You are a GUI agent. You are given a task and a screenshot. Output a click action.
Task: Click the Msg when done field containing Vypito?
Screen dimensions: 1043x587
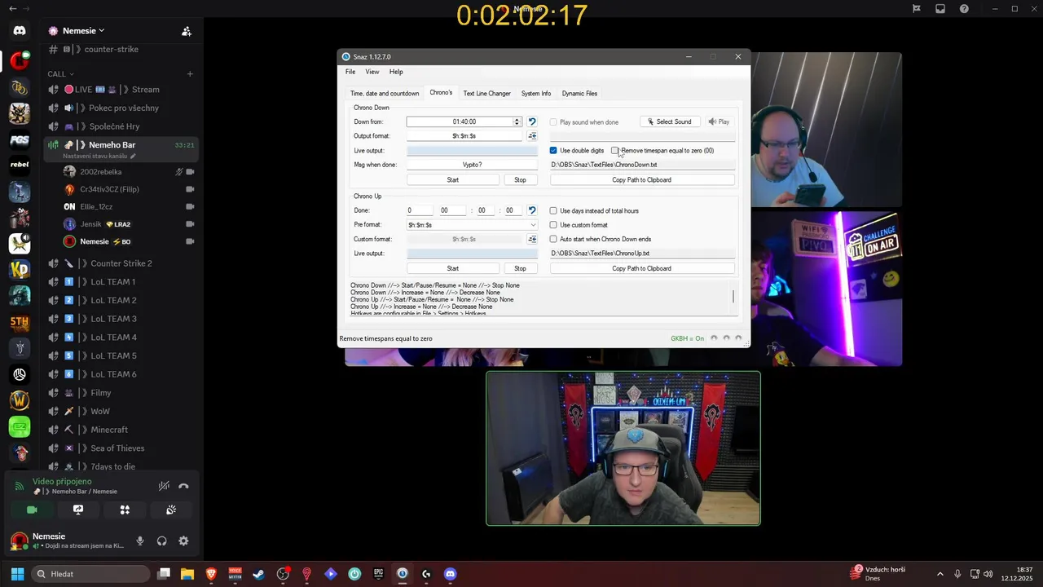[x=472, y=165]
